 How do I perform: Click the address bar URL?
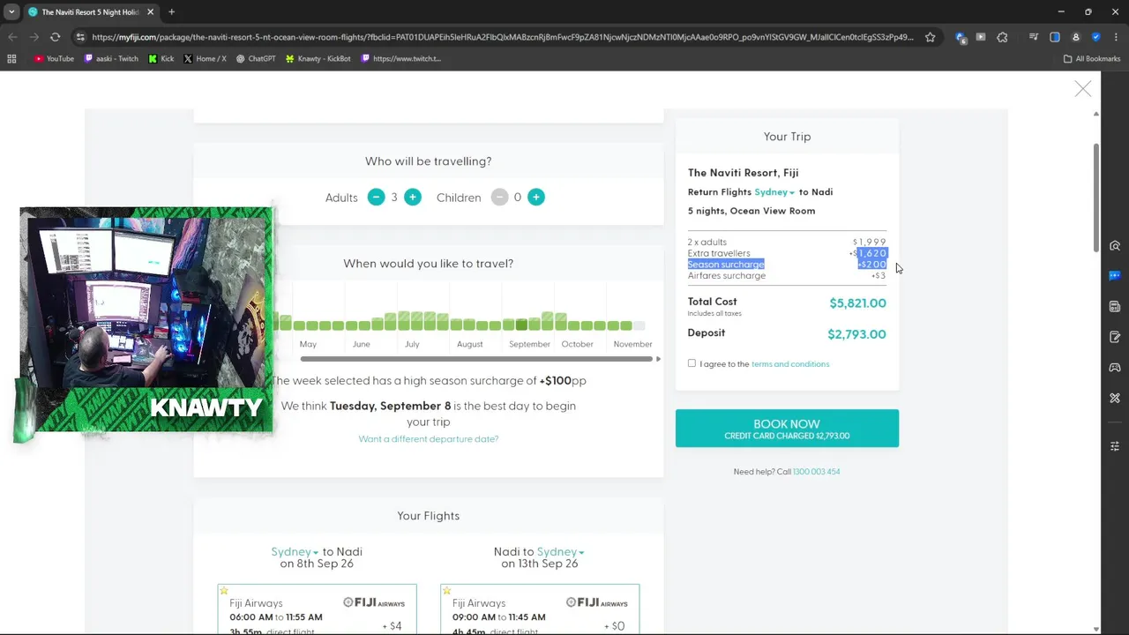pyautogui.click(x=502, y=37)
